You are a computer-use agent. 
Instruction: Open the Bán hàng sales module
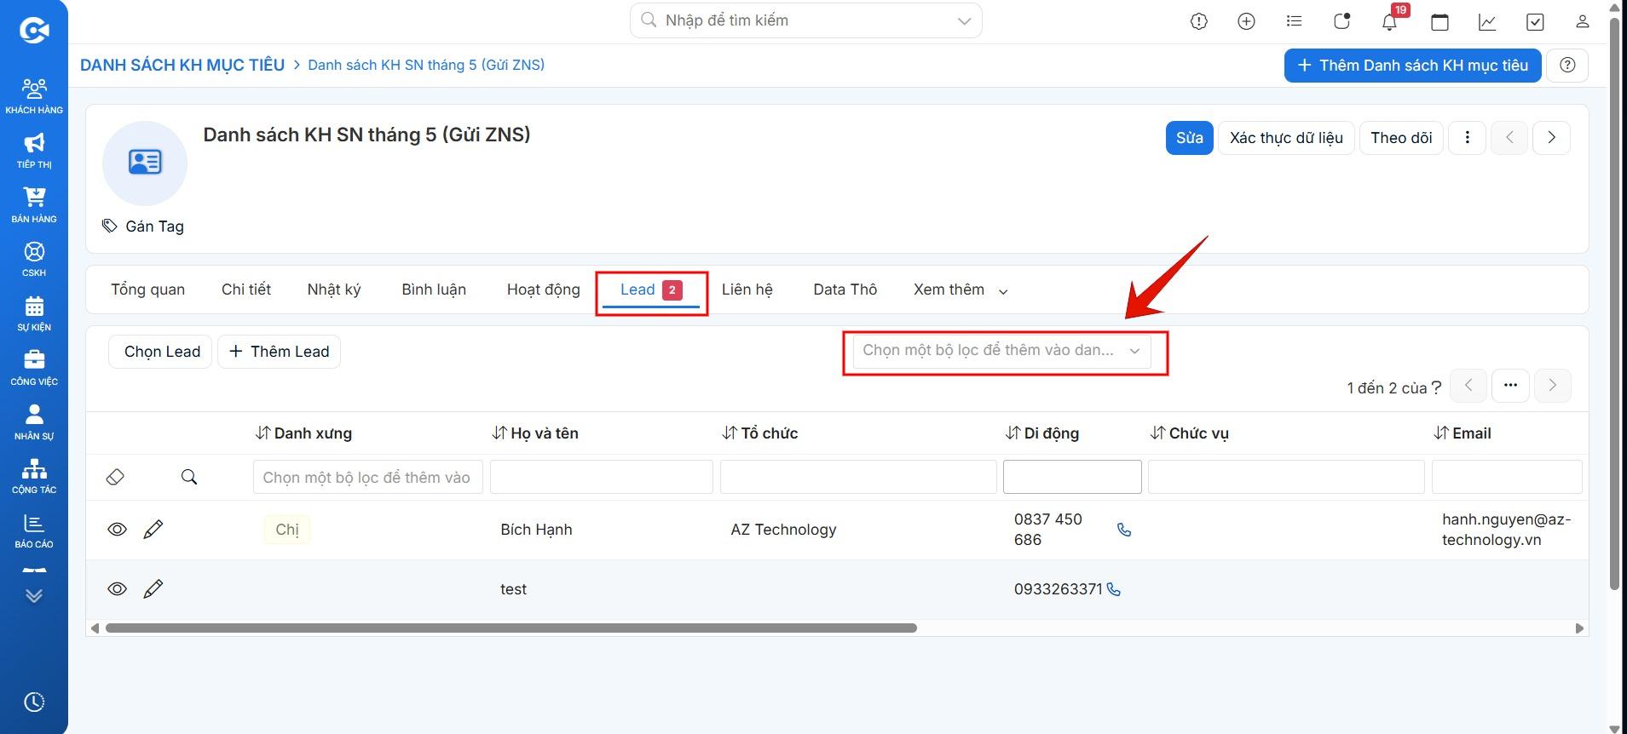click(34, 205)
